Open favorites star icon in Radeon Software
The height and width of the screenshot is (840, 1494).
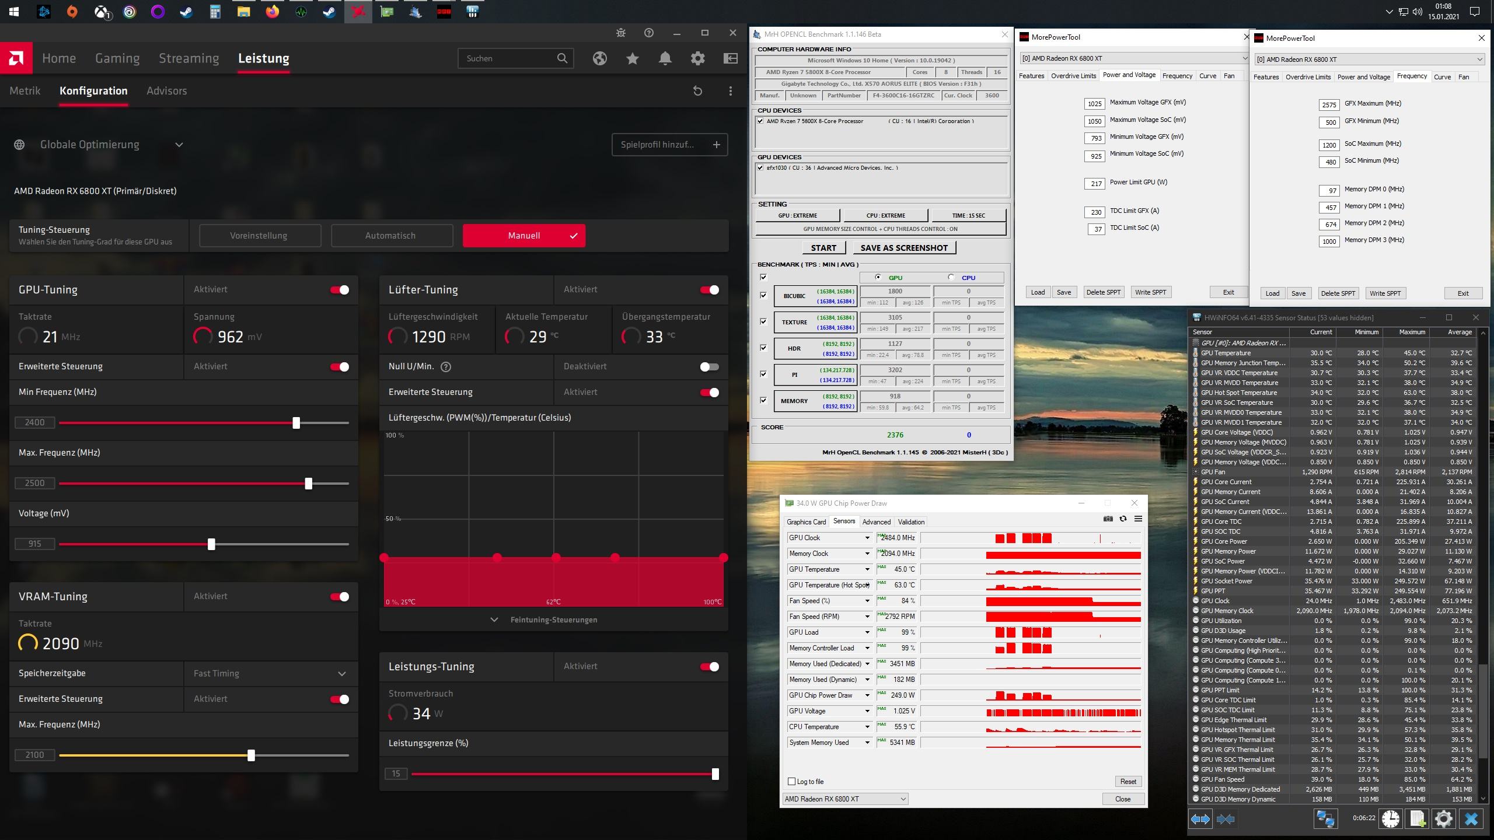click(633, 58)
